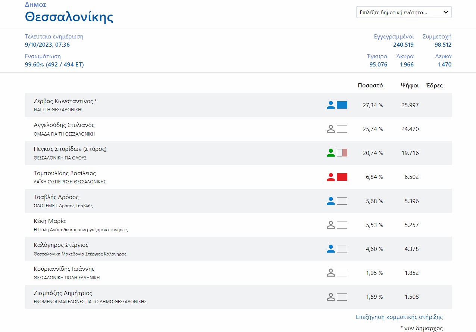
Task: Click the green person icon for Πέγκας Σπυρίδων
Action: pyautogui.click(x=331, y=153)
